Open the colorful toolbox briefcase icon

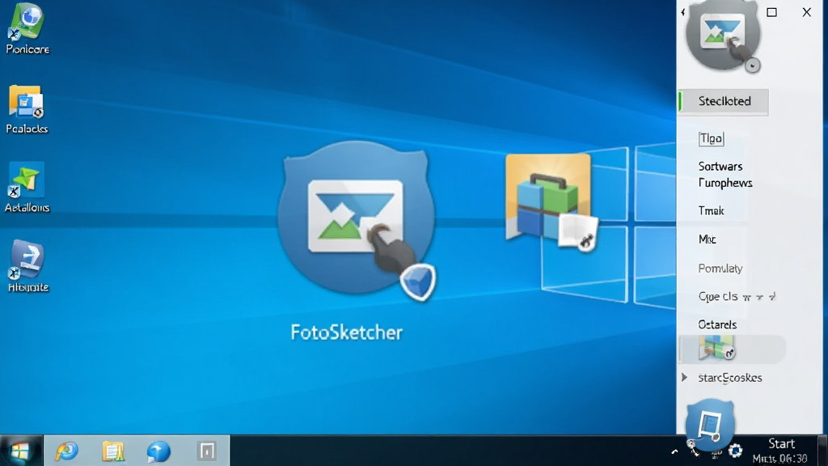point(551,202)
